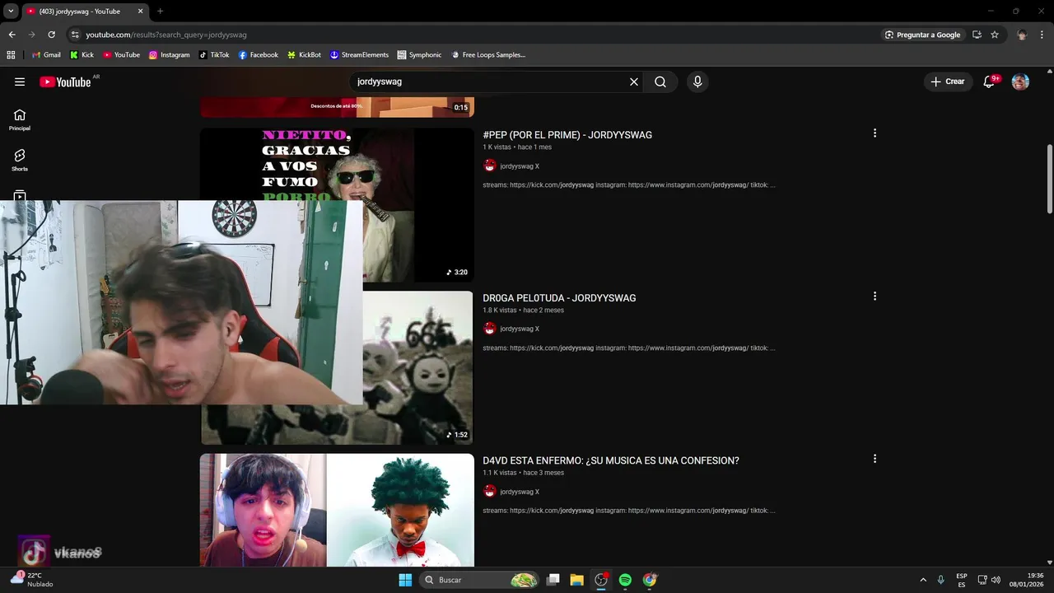Click the magnifier search button

[x=660, y=82]
